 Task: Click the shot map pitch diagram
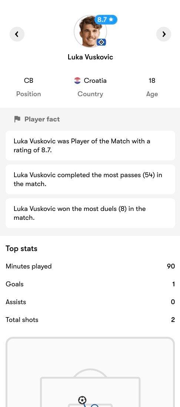click(90, 372)
